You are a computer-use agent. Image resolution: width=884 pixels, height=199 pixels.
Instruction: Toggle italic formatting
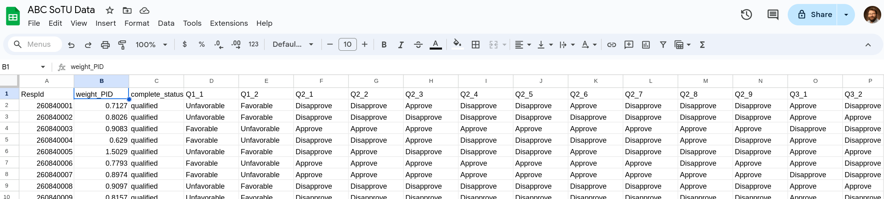pyautogui.click(x=401, y=45)
